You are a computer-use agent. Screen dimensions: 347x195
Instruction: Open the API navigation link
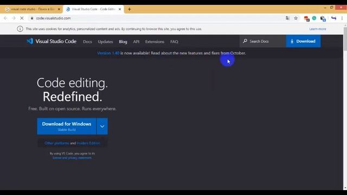tap(136, 42)
